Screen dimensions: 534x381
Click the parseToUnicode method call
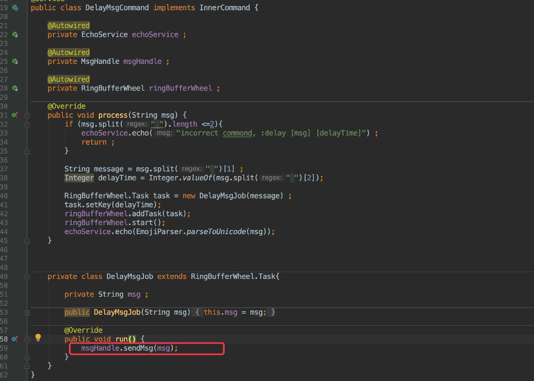[216, 232]
